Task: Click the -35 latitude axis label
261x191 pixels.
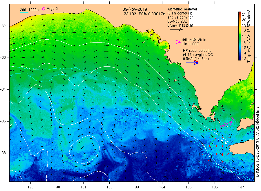Action: (x=3, y=121)
